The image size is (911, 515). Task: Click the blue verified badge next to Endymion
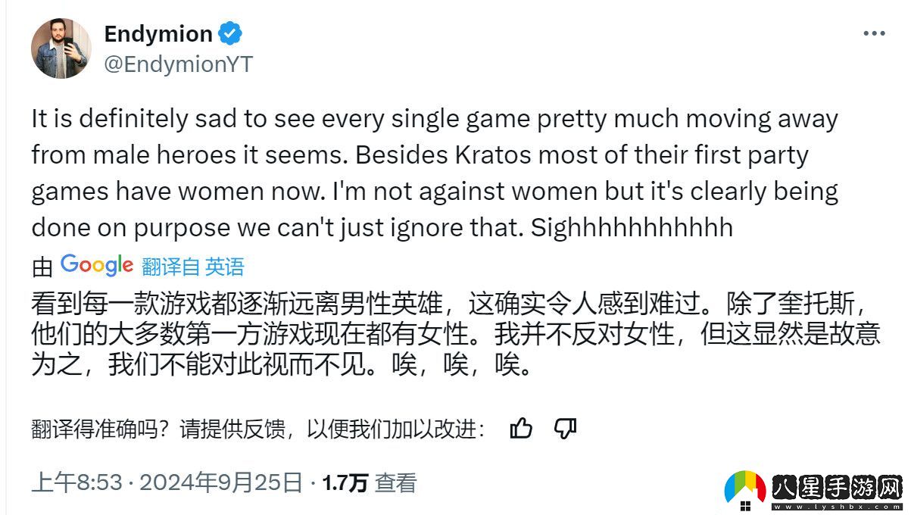click(x=232, y=33)
